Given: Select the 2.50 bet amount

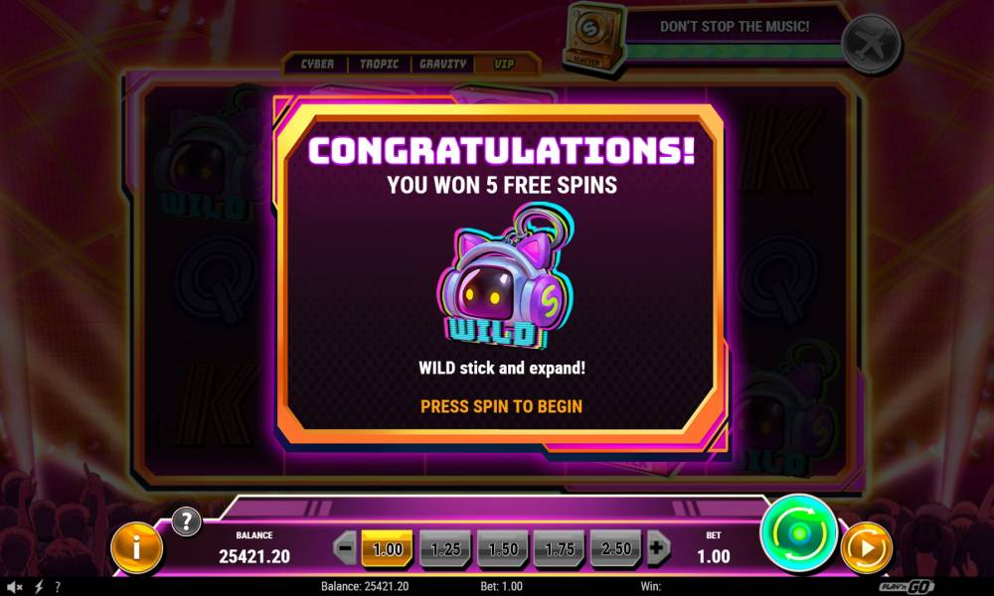Looking at the screenshot, I should [615, 548].
